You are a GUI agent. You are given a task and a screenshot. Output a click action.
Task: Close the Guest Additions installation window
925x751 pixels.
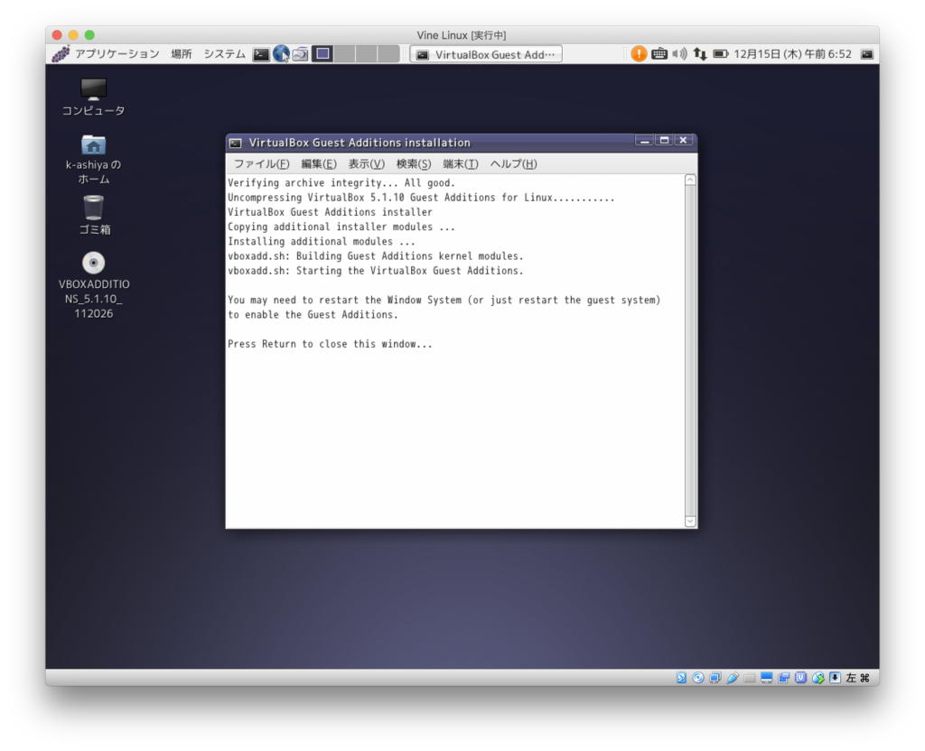point(683,140)
